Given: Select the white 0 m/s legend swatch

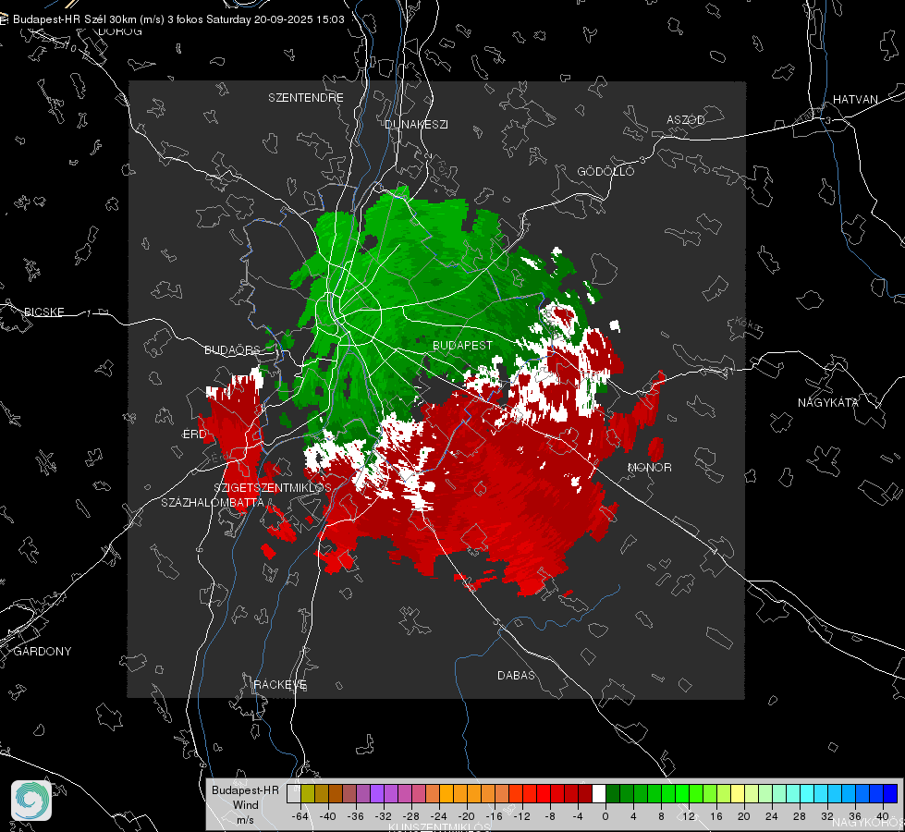Looking at the screenshot, I should (599, 793).
